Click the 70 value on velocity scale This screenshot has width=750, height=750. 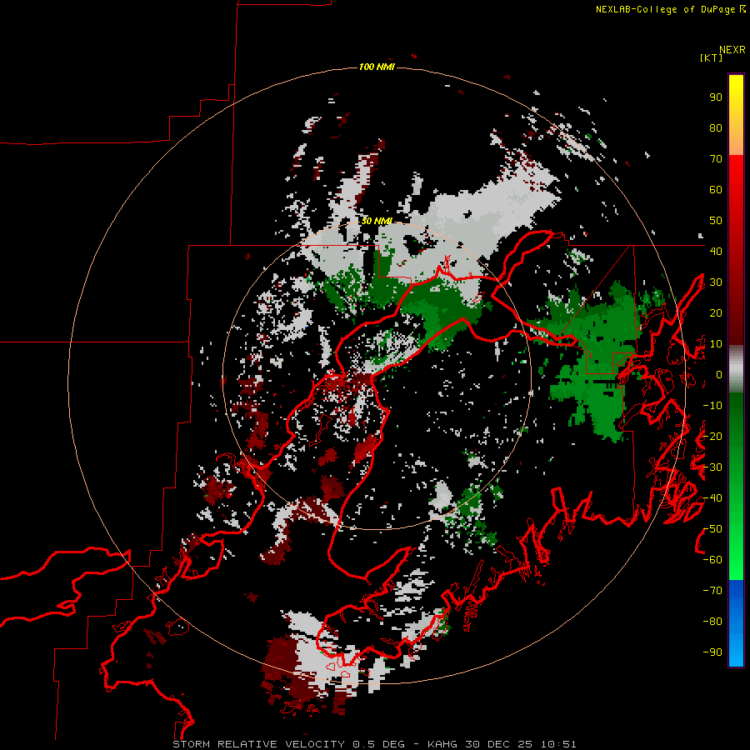[x=716, y=159]
